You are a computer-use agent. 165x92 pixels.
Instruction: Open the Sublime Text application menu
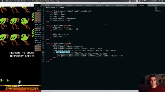[9, 1]
